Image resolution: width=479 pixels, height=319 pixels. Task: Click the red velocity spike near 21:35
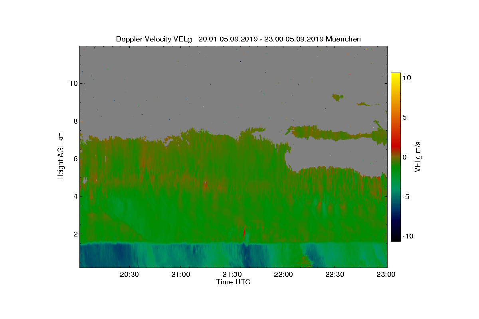click(x=244, y=232)
